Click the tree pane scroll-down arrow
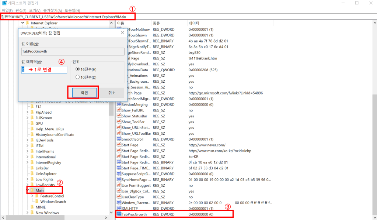This screenshot has width=377, height=220. pos(111,213)
